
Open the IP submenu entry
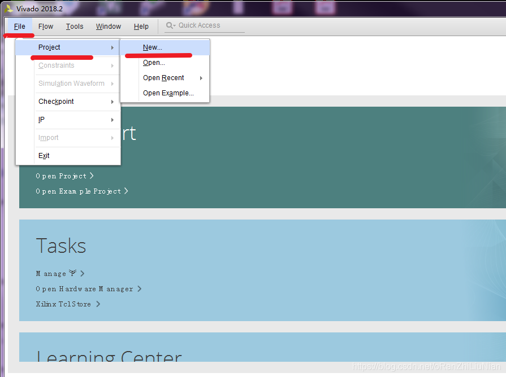coord(68,120)
